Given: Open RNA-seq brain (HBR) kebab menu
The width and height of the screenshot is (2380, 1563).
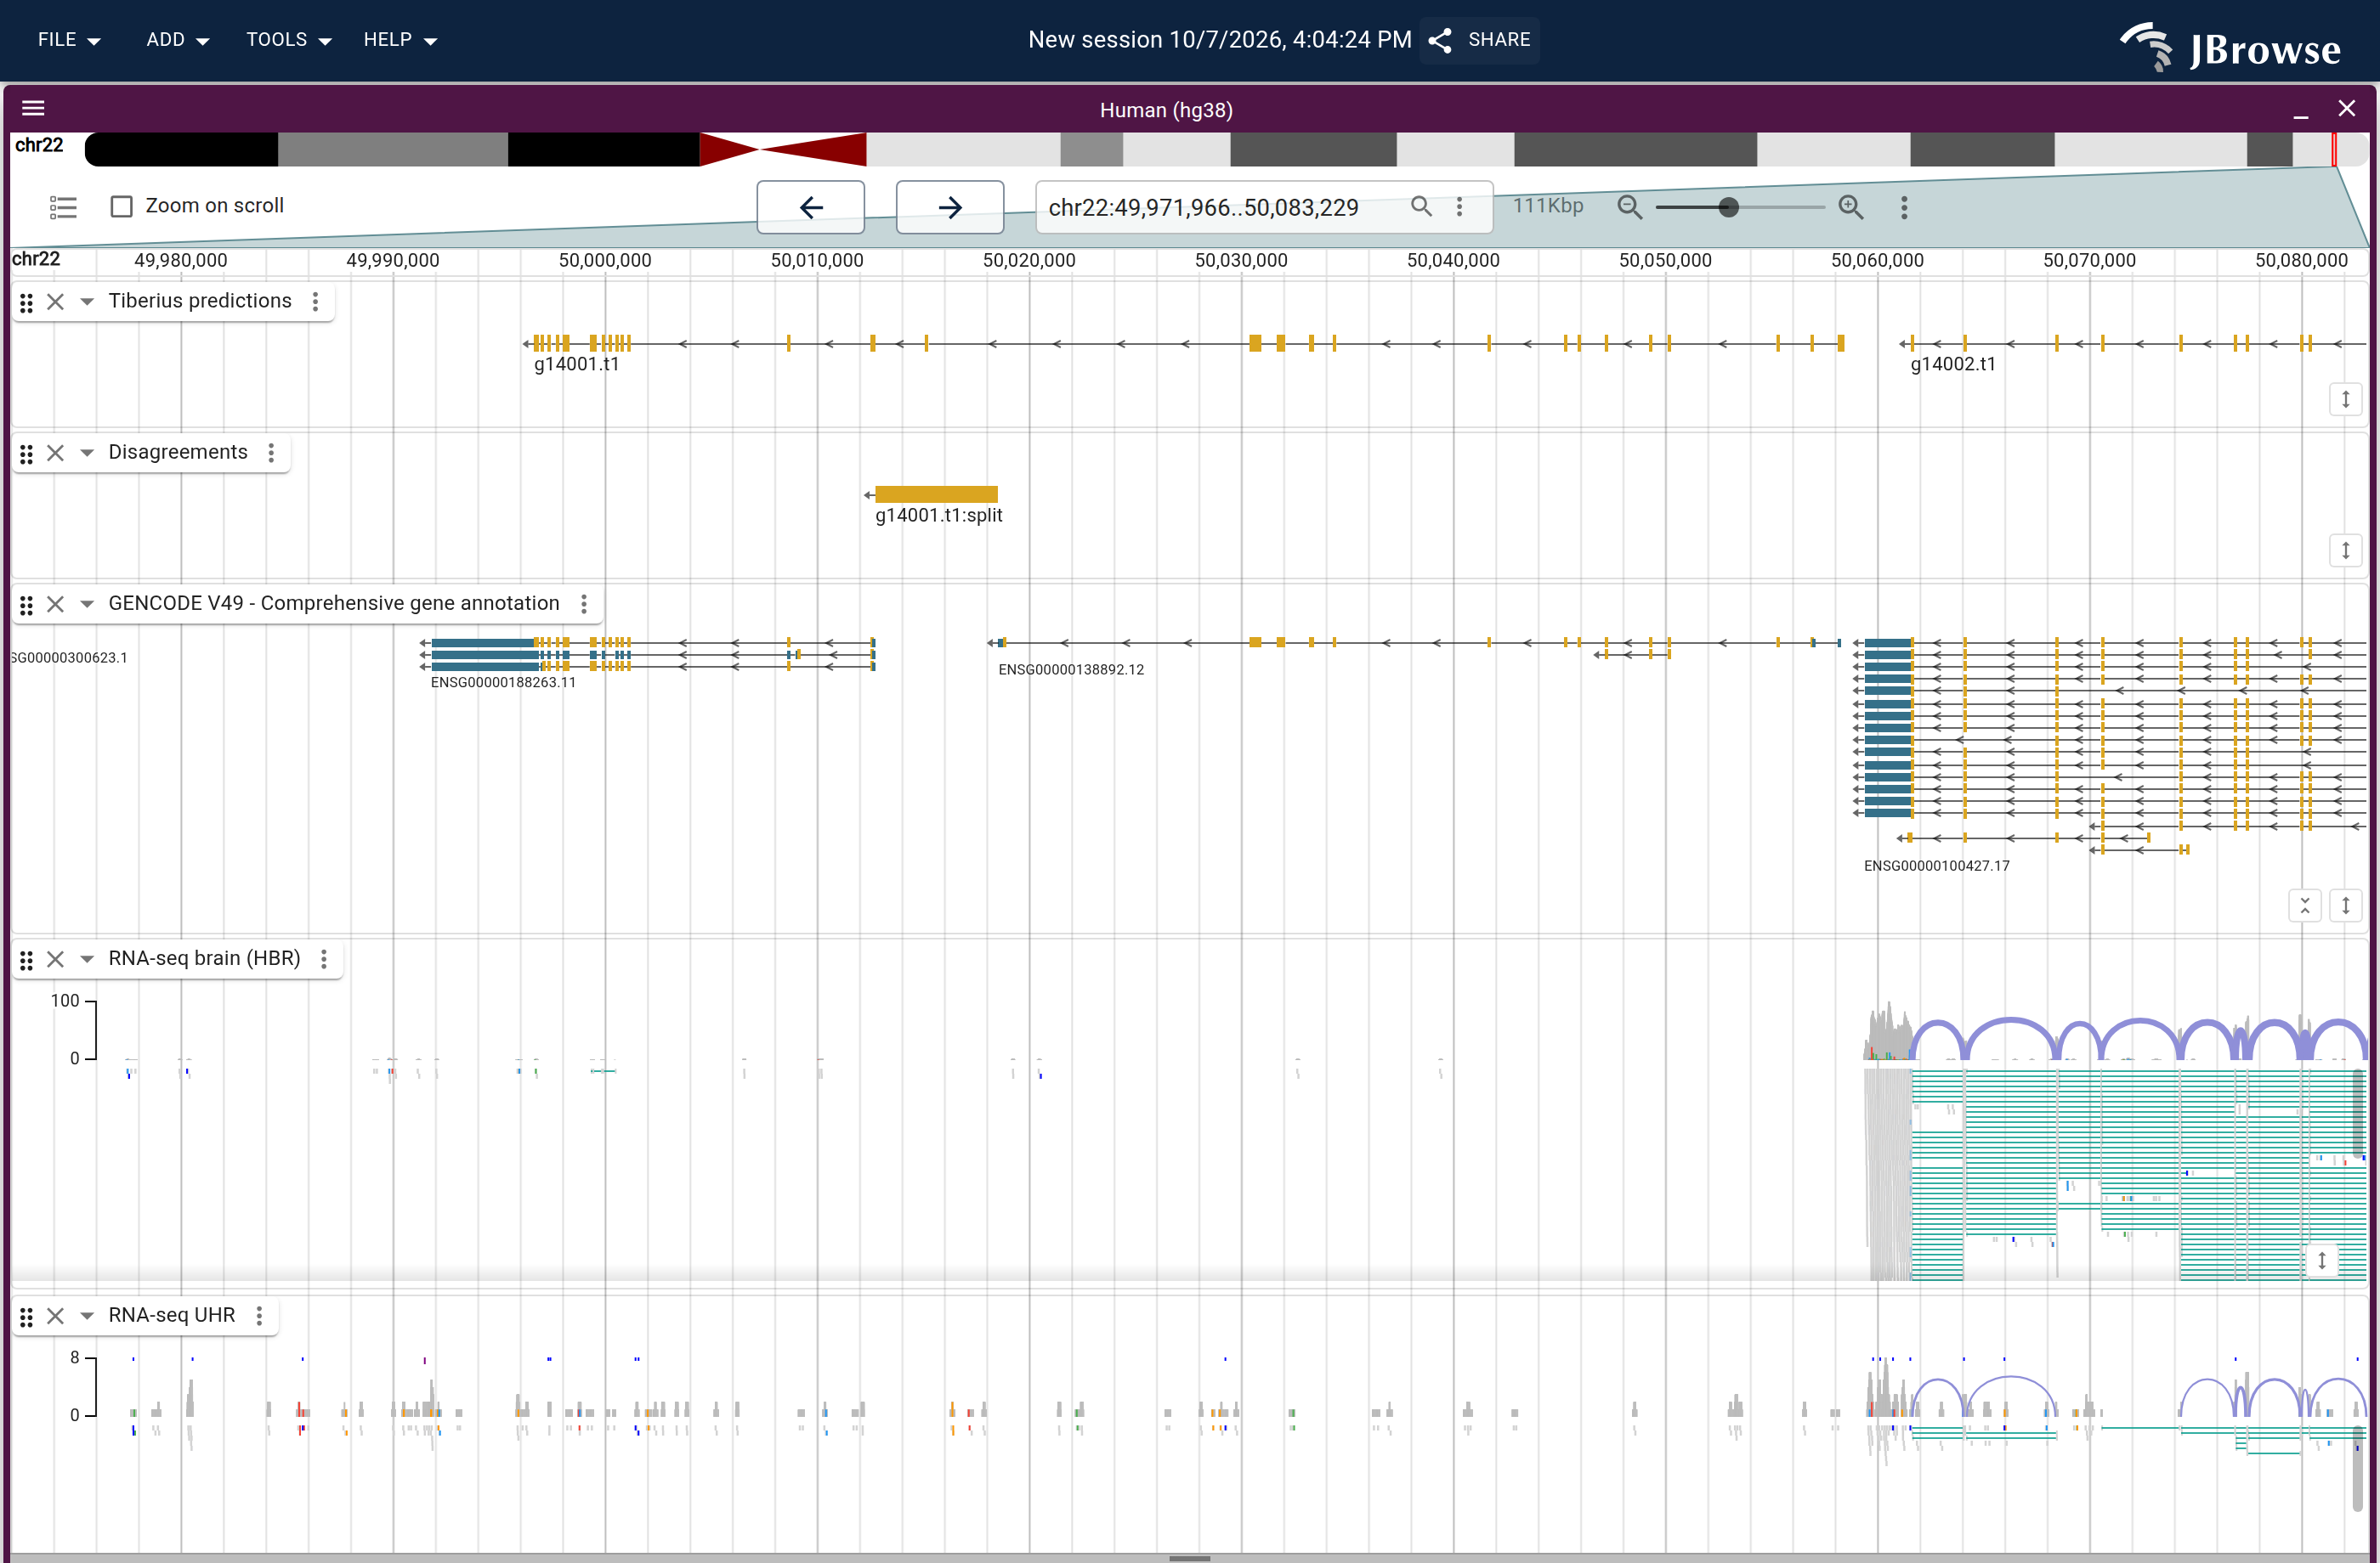Looking at the screenshot, I should tap(324, 959).
